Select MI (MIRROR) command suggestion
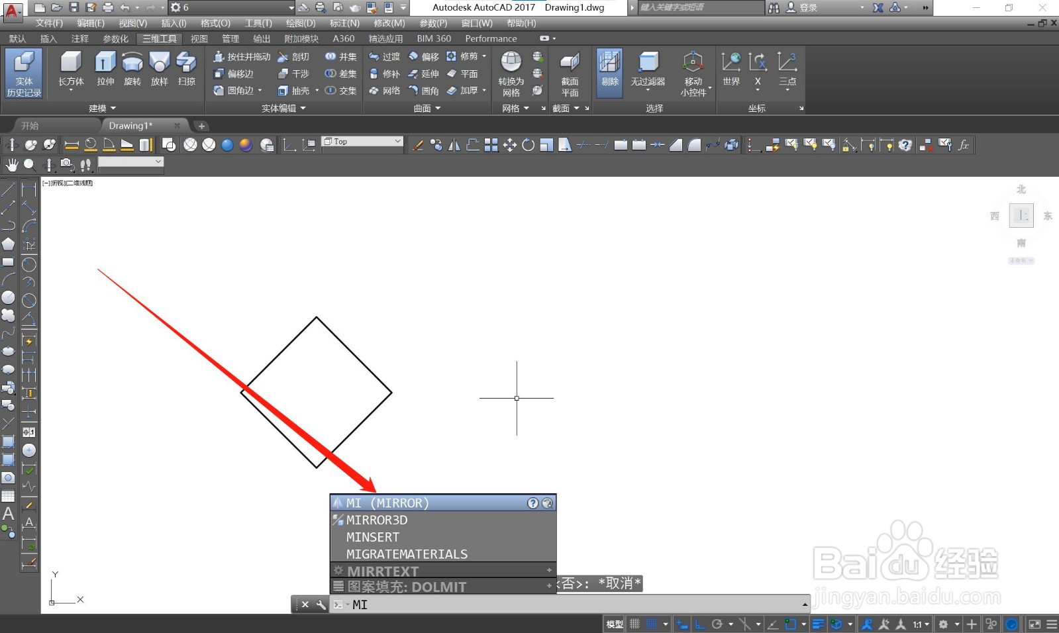Viewport: 1059px width, 633px height. (443, 503)
